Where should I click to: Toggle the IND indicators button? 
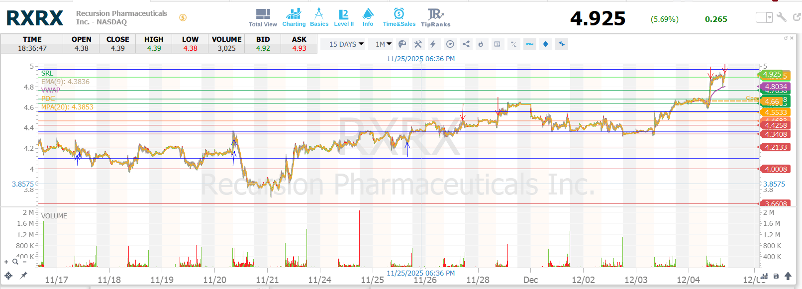(x=530, y=44)
